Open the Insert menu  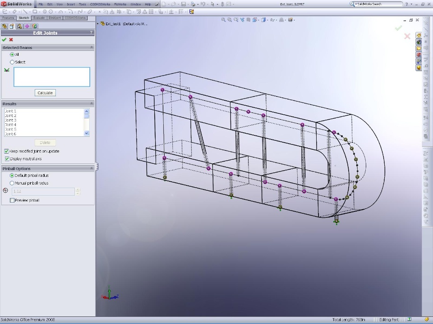71,4
